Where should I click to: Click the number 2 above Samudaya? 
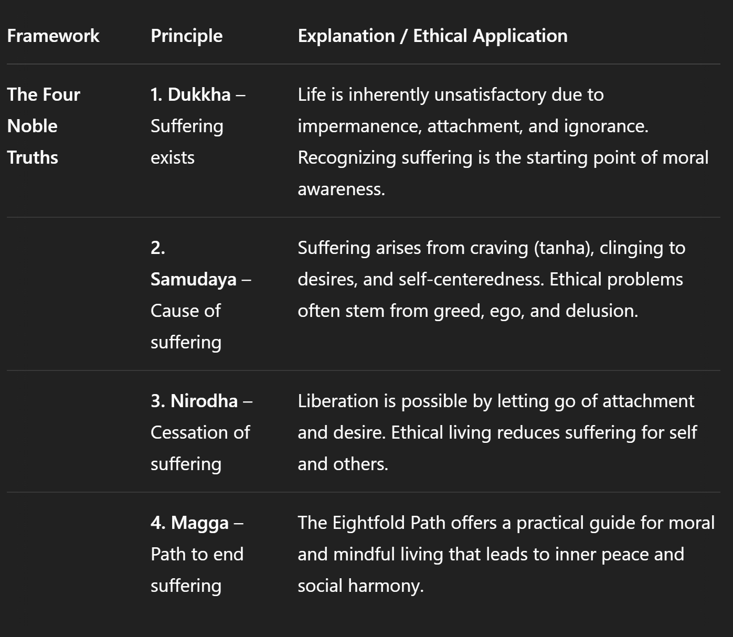[157, 248]
